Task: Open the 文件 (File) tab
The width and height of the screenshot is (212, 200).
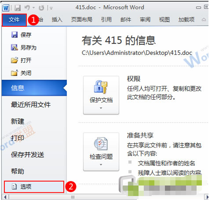Action: click(x=14, y=20)
